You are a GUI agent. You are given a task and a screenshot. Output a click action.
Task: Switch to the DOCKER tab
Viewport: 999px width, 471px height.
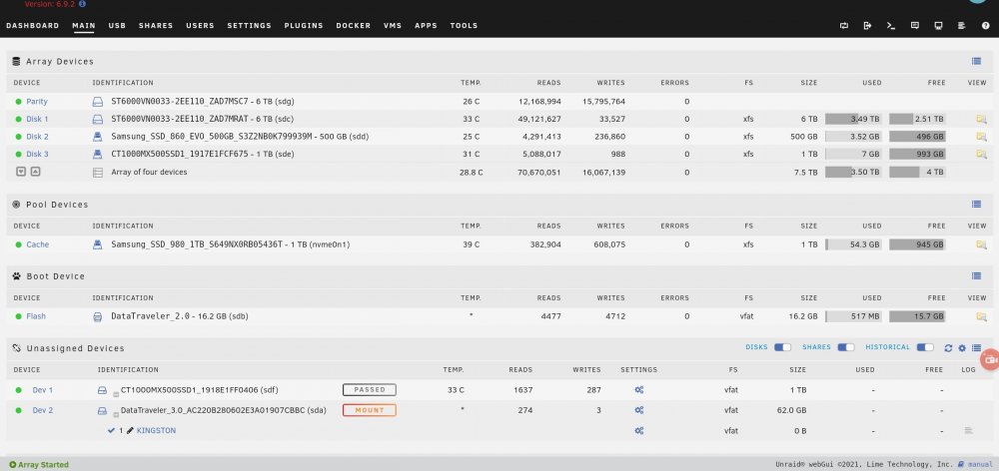(354, 26)
